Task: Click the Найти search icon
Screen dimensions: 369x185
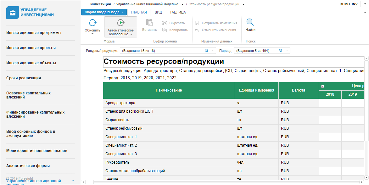Action: 250,22
